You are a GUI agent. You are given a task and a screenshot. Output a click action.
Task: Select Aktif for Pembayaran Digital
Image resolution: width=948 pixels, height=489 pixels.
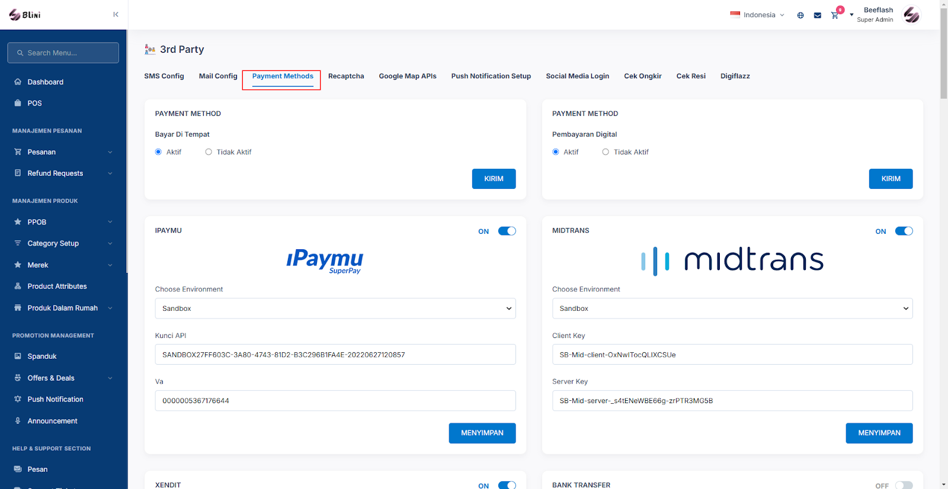point(556,152)
